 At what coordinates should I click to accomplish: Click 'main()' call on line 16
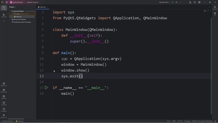67,93
